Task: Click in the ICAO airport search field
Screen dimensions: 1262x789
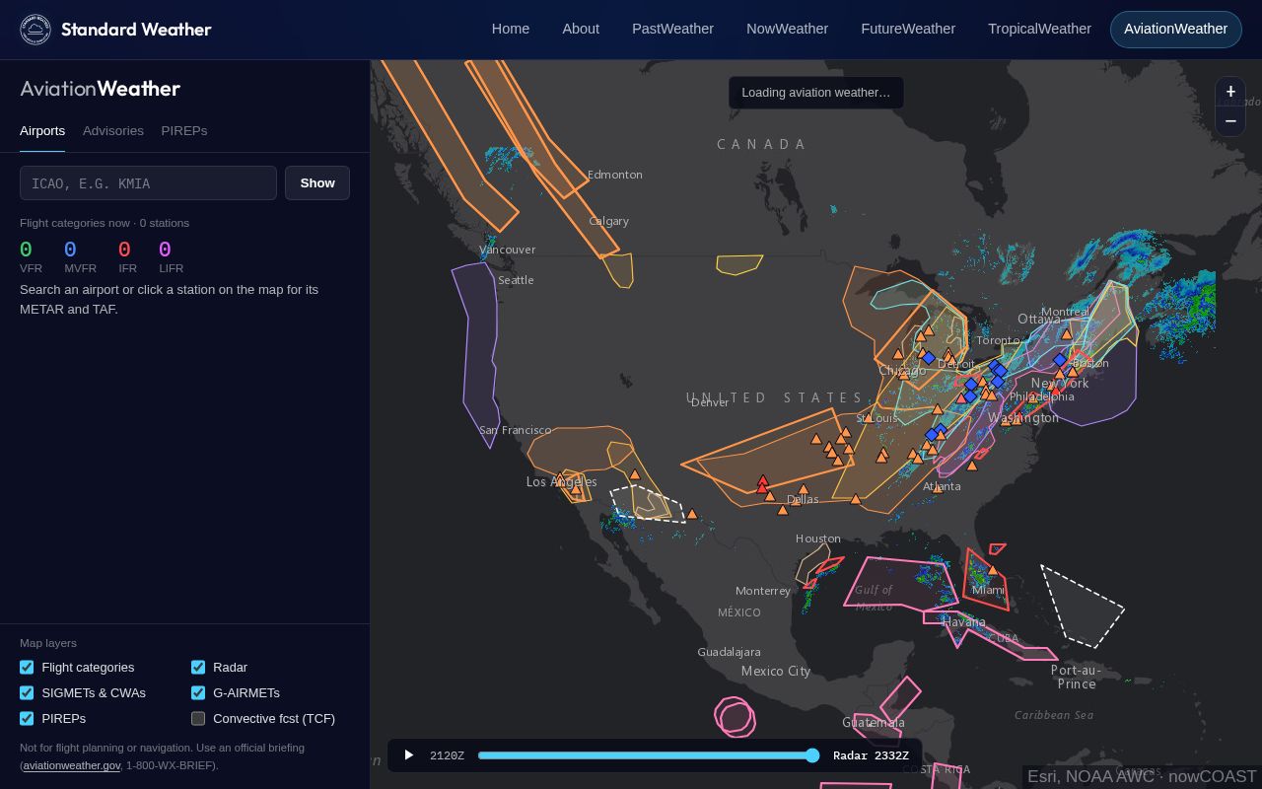Action: 148,182
